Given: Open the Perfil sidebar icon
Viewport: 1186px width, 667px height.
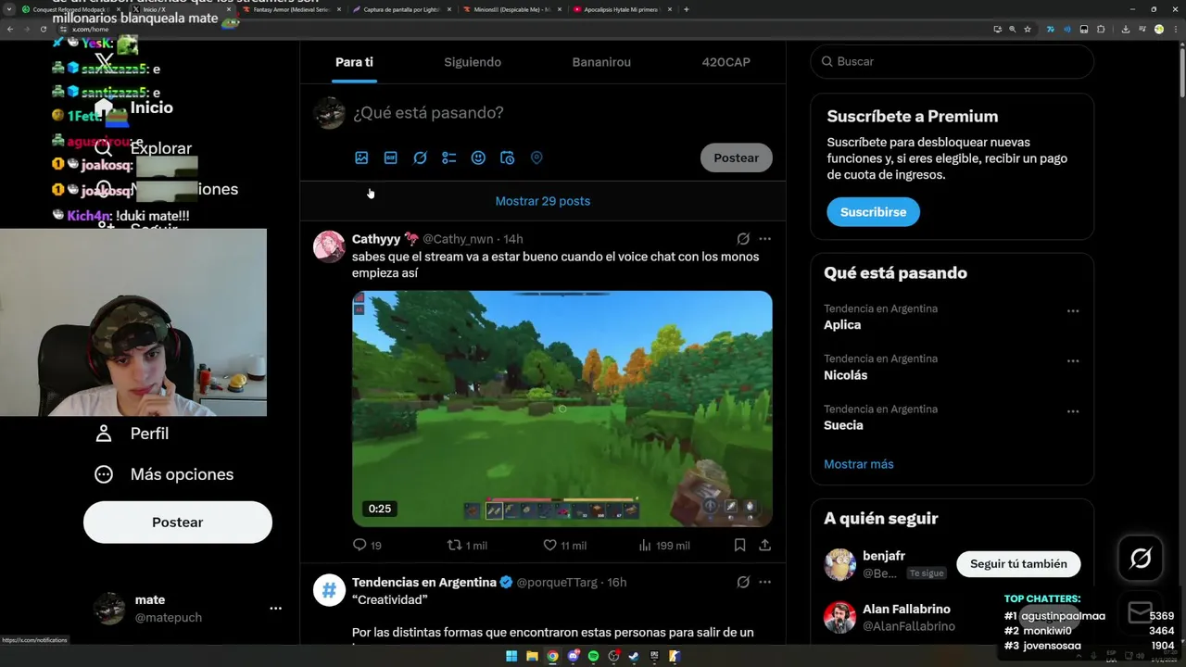Looking at the screenshot, I should 104,434.
